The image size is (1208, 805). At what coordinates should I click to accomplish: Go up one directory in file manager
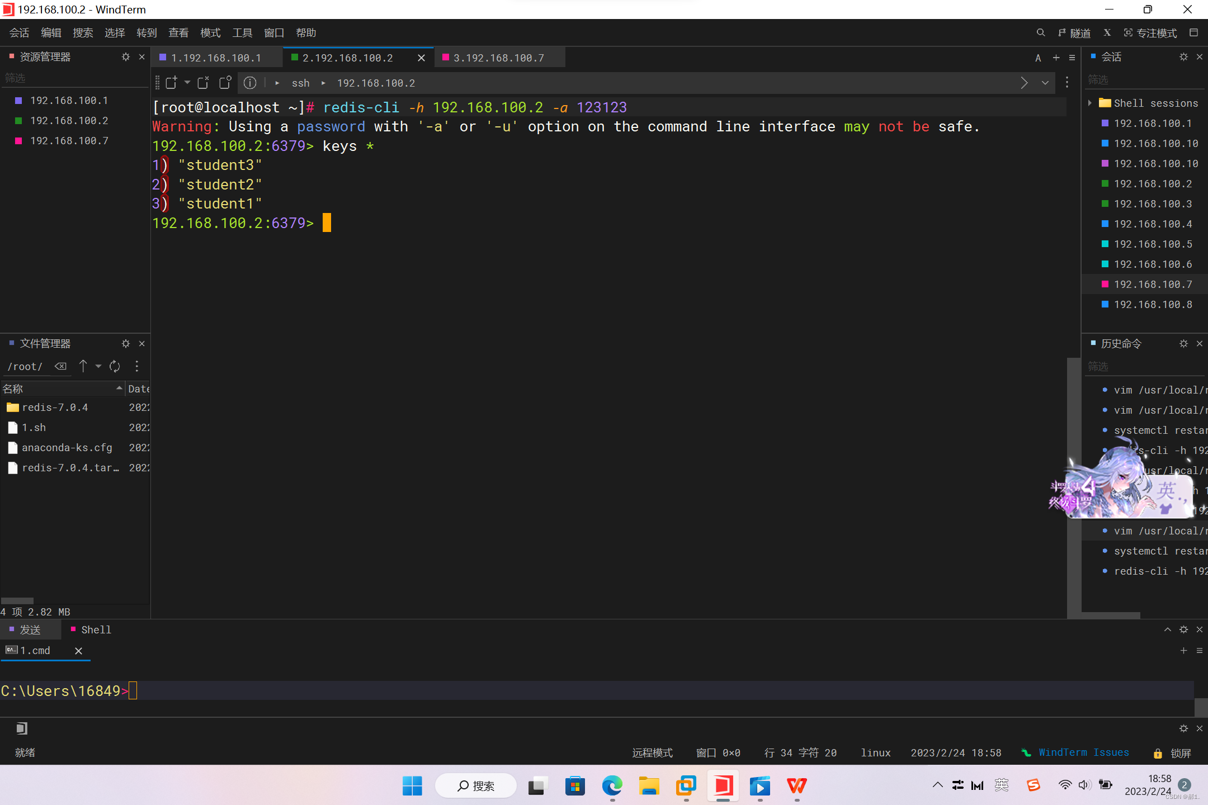pyautogui.click(x=83, y=366)
